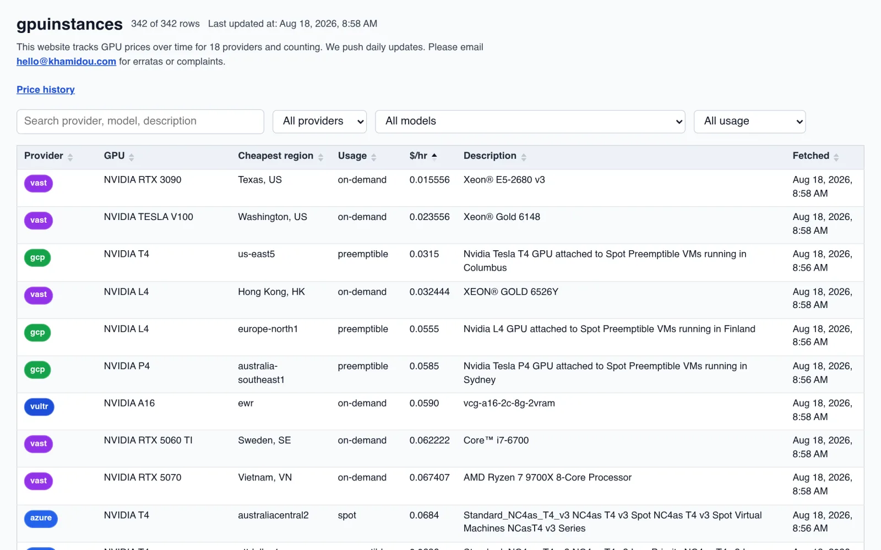Click the Xeon® Gold 6148 description
Screen dimensions: 881x550
click(502, 217)
